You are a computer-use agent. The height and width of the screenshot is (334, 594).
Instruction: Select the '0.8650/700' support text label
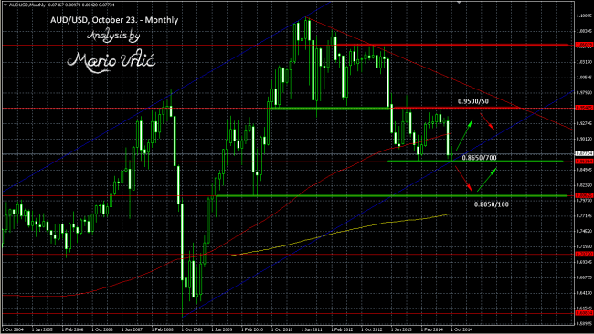pyautogui.click(x=479, y=158)
